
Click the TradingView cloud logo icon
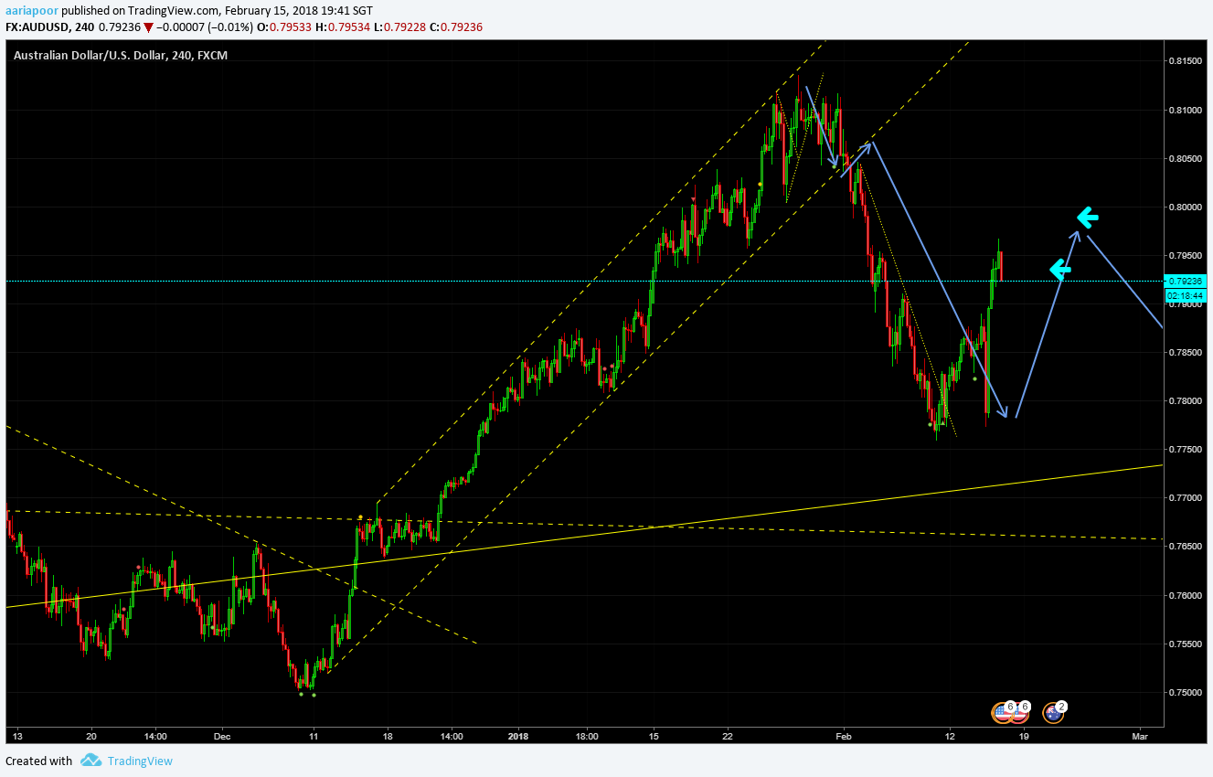(90, 761)
